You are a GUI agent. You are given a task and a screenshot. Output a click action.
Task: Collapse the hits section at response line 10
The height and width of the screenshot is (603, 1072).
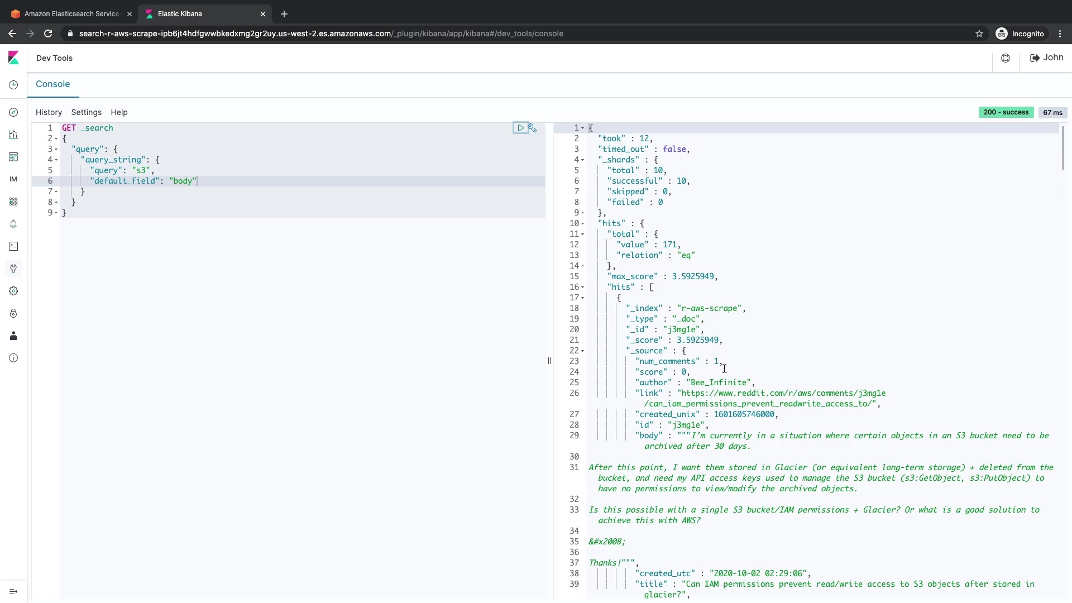tap(582, 223)
